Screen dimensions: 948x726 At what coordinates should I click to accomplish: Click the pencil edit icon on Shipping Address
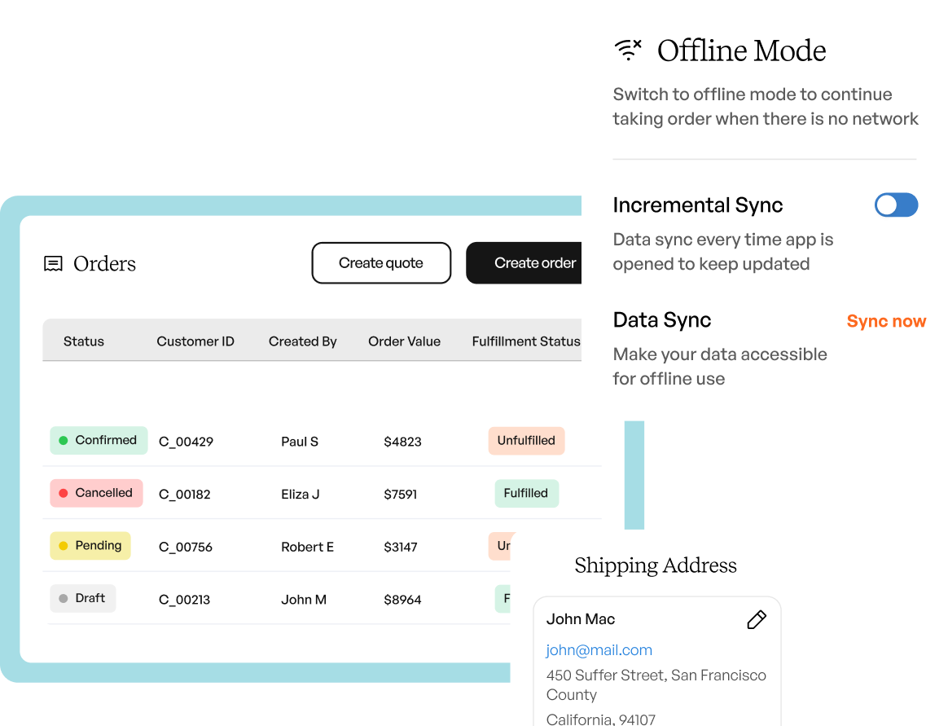756,619
